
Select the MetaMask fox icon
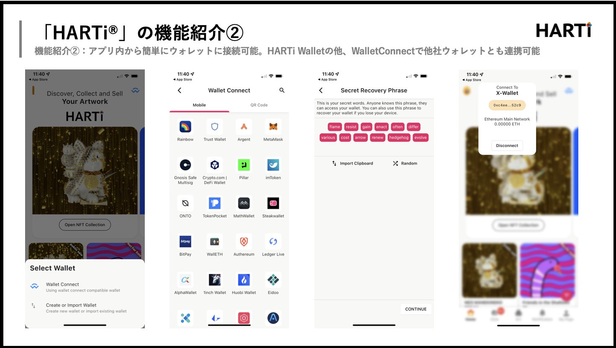[273, 127]
